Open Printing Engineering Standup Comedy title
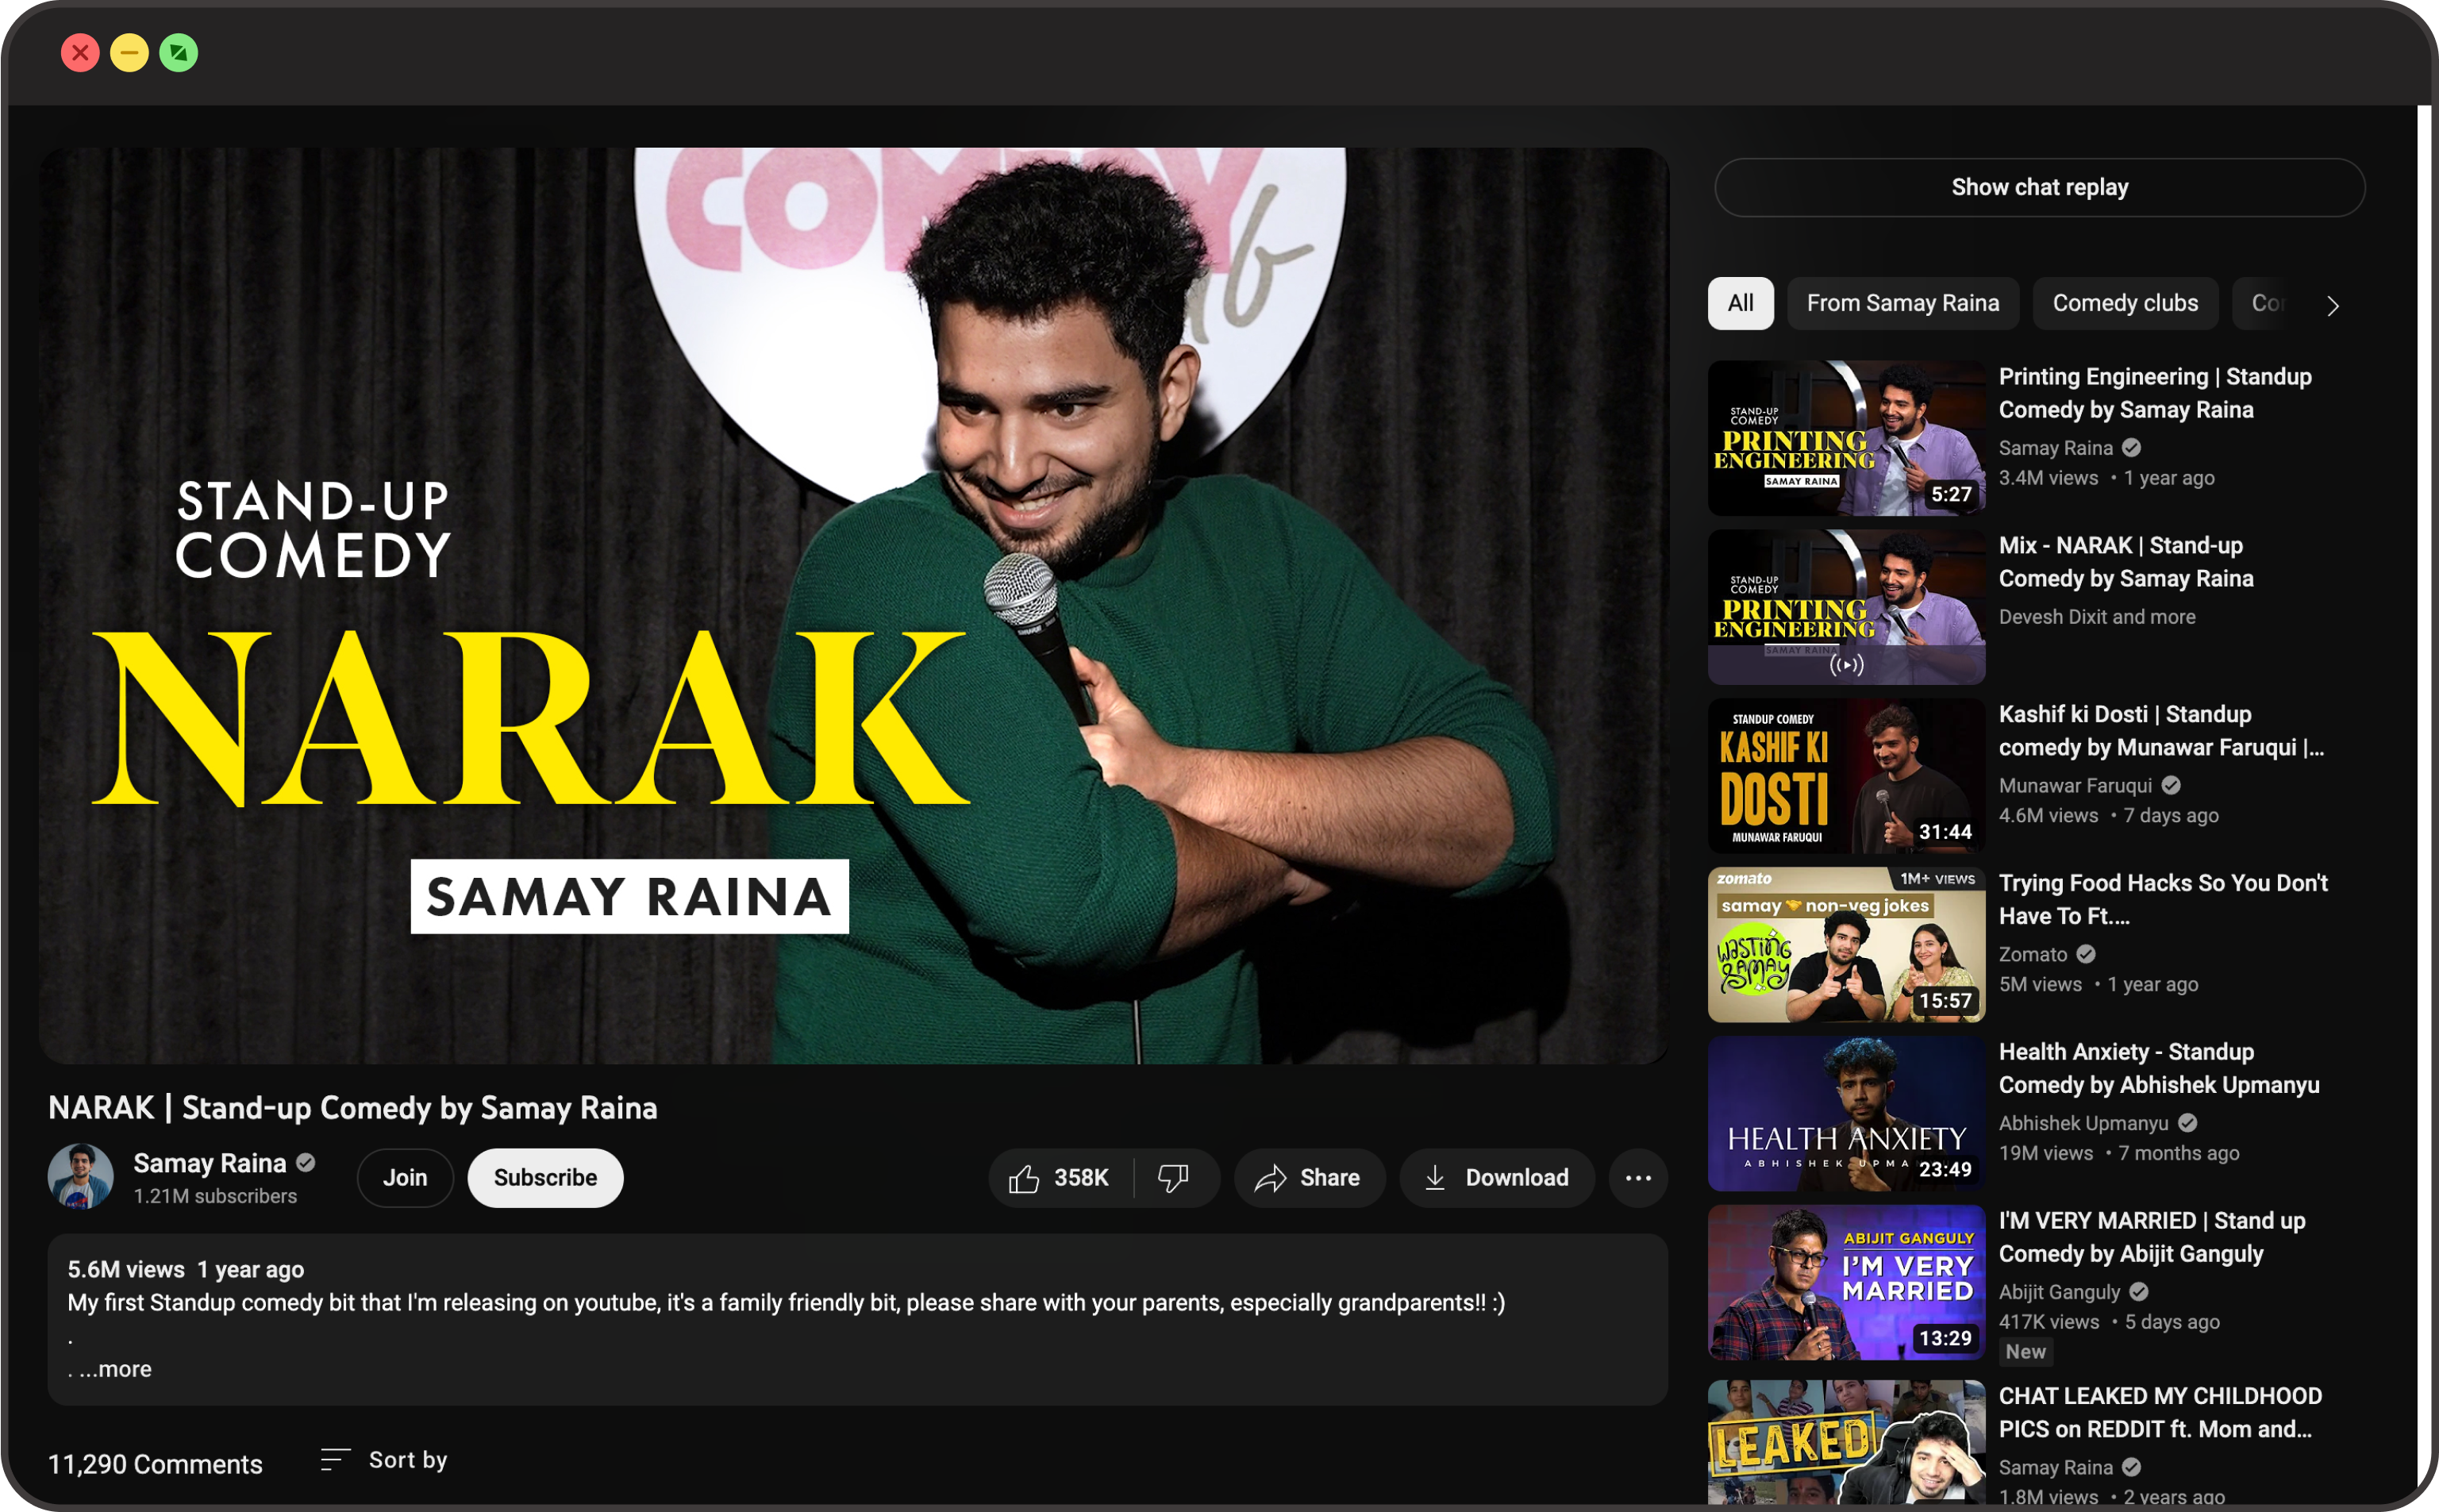The image size is (2439, 1512). pyautogui.click(x=2155, y=393)
